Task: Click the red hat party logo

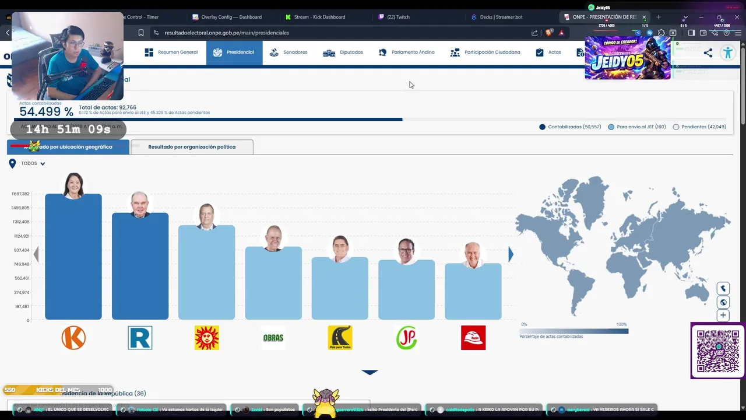Action: click(473, 338)
